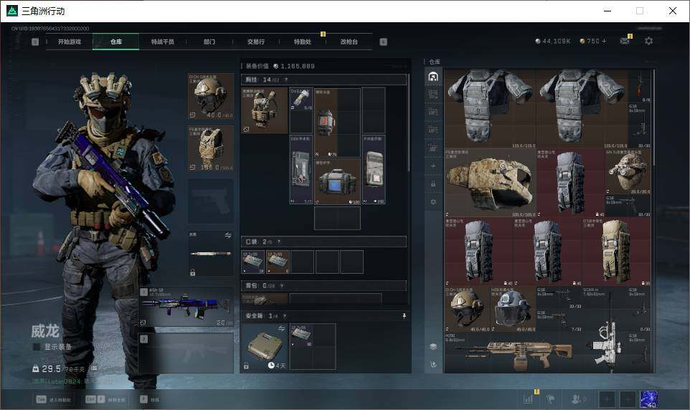690x410 pixels.
Task: Select the first warehouse category icon in the sidebar
Action: [433, 77]
